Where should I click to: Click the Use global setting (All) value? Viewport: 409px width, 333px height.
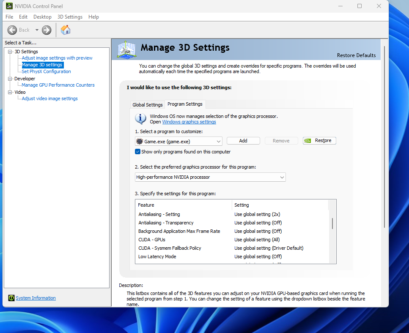pos(257,240)
